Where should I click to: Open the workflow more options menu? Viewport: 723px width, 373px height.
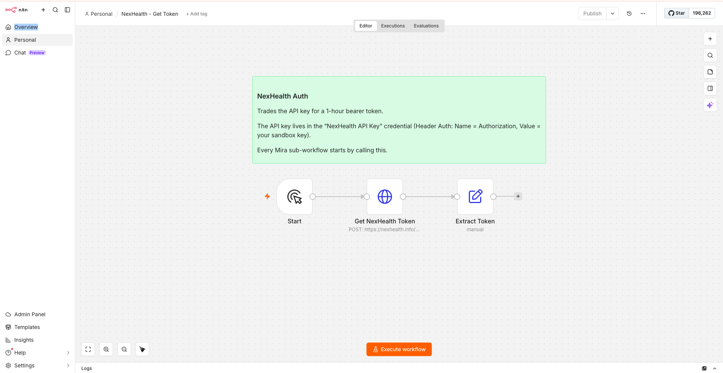[643, 14]
